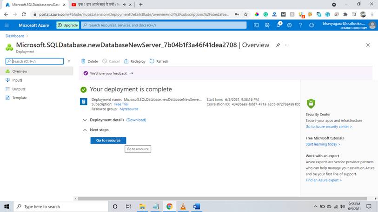Reload the browser page
Screen dimensions: 378x212
tap(24, 14)
